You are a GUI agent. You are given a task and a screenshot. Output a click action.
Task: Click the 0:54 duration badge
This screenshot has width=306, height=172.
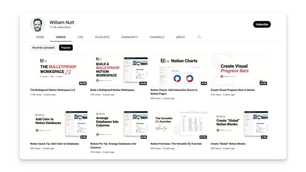pos(83,137)
